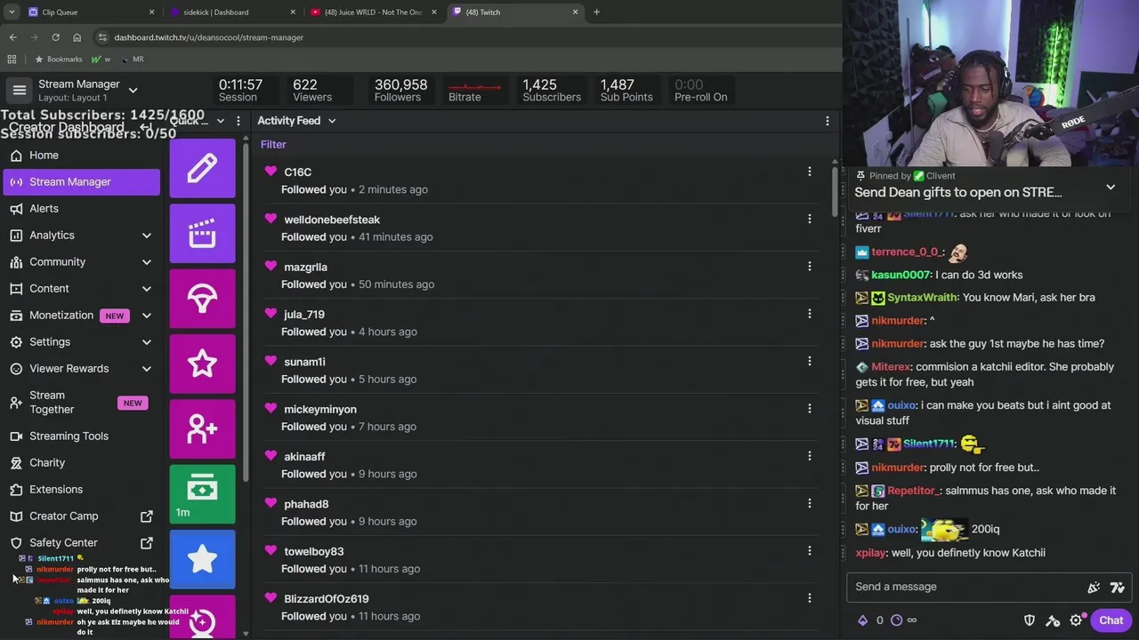1139x640 pixels.
Task: Open the Quick Actions panel dropdown
Action: (x=220, y=121)
